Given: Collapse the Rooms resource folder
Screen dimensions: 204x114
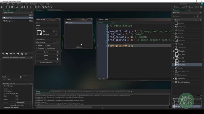Looking at the screenshot, I should point(173,58).
